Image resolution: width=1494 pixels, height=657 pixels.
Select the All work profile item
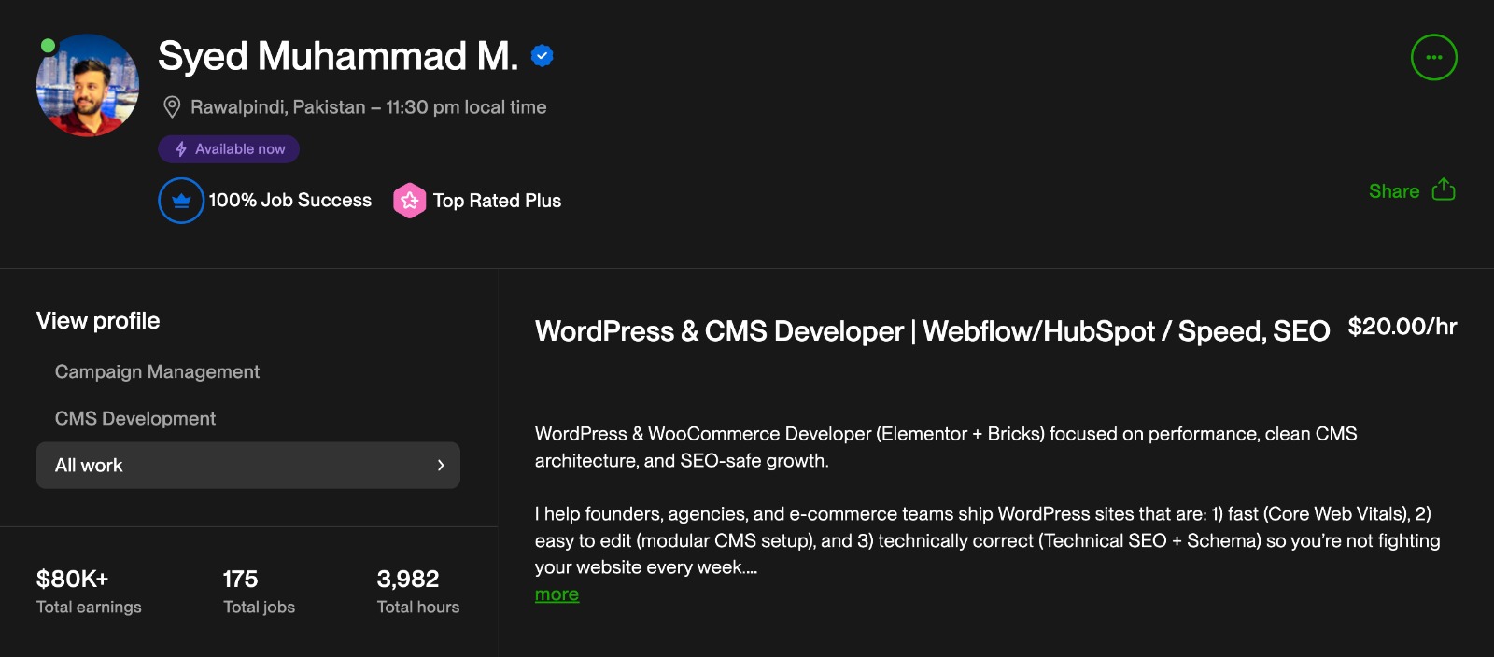coord(89,466)
